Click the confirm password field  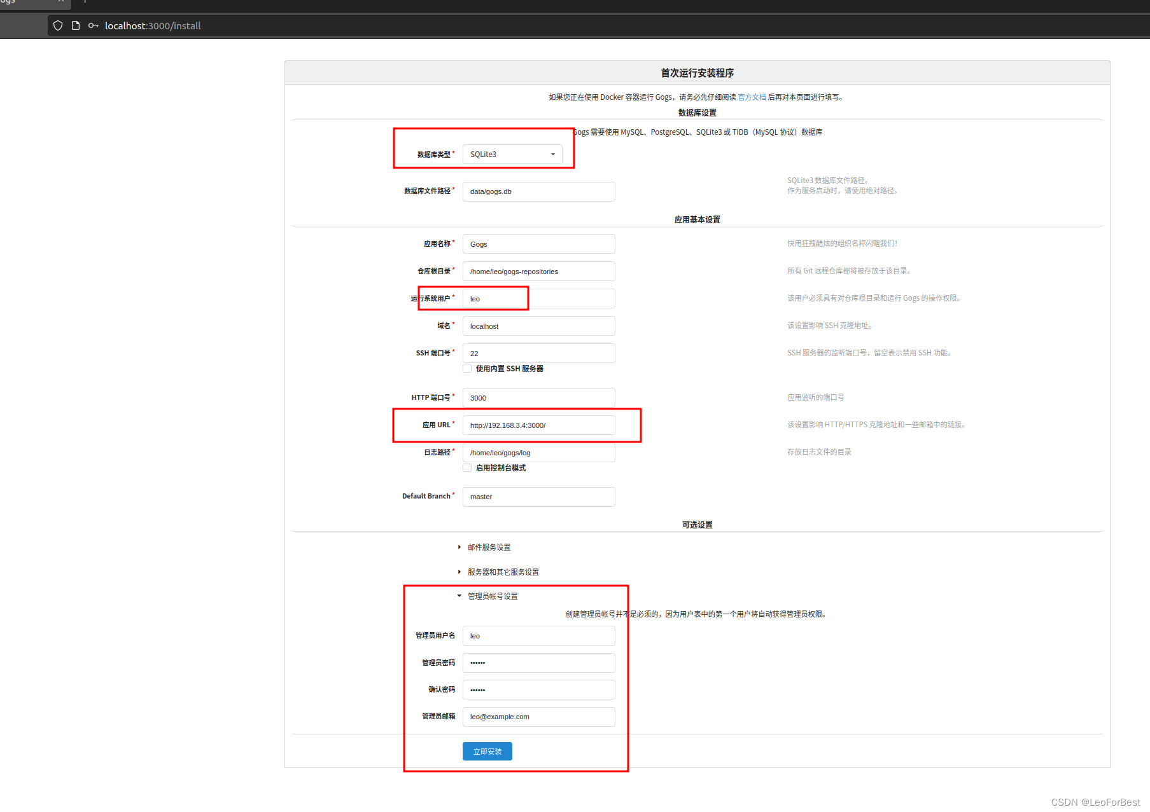pos(538,690)
